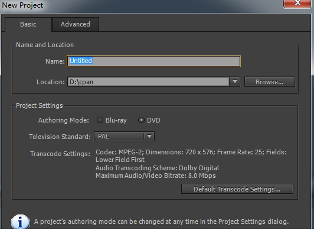Open Default Transcode Settings...
Screen dimensions: 314x238
237,189
